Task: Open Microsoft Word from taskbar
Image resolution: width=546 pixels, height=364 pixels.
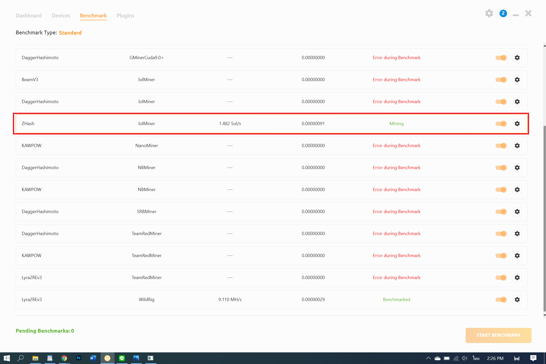Action: [x=93, y=358]
